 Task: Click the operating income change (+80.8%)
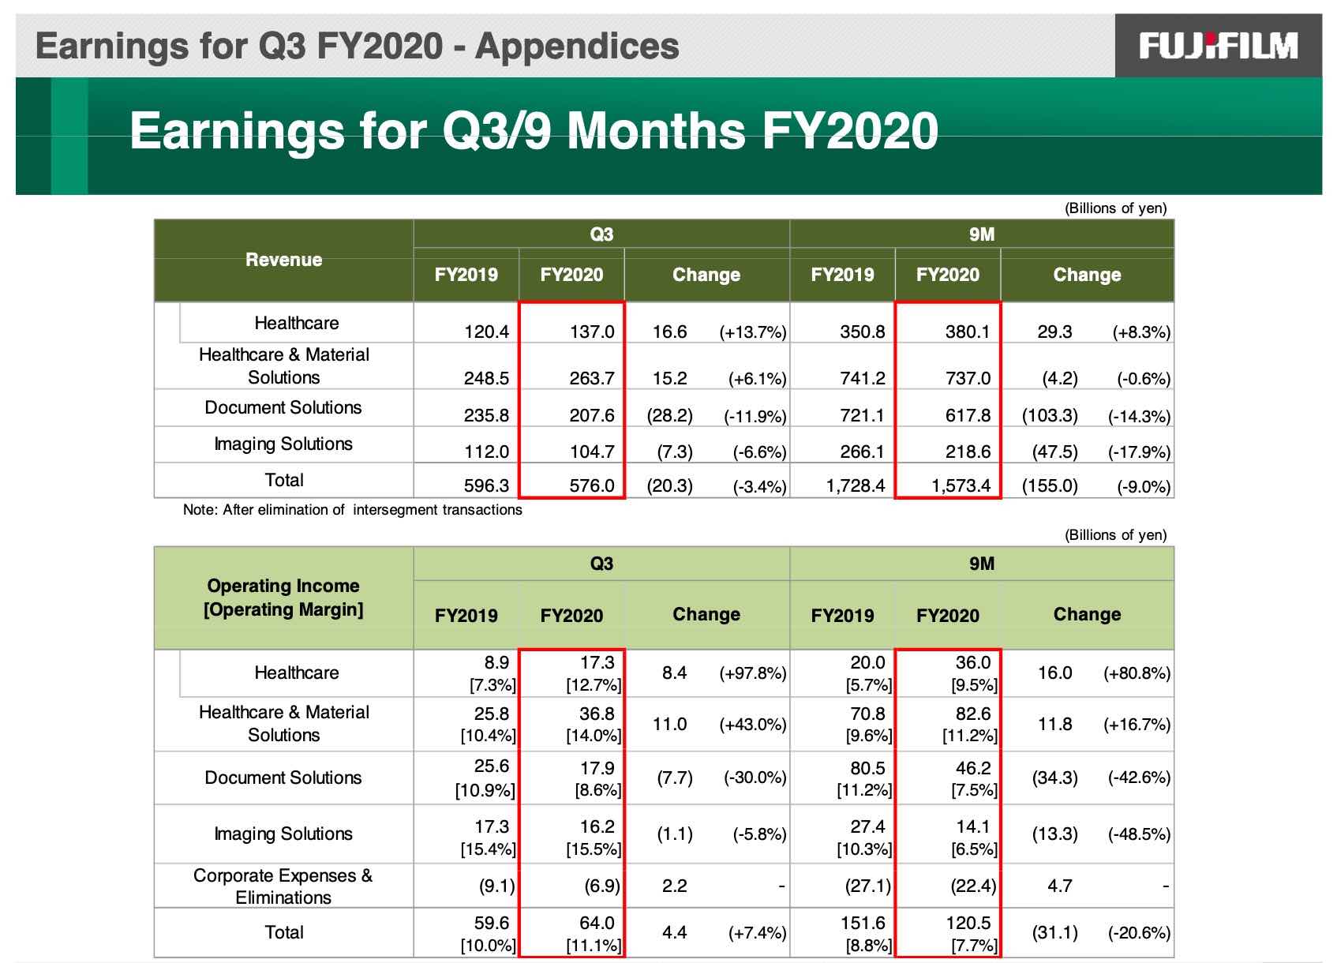click(1137, 673)
